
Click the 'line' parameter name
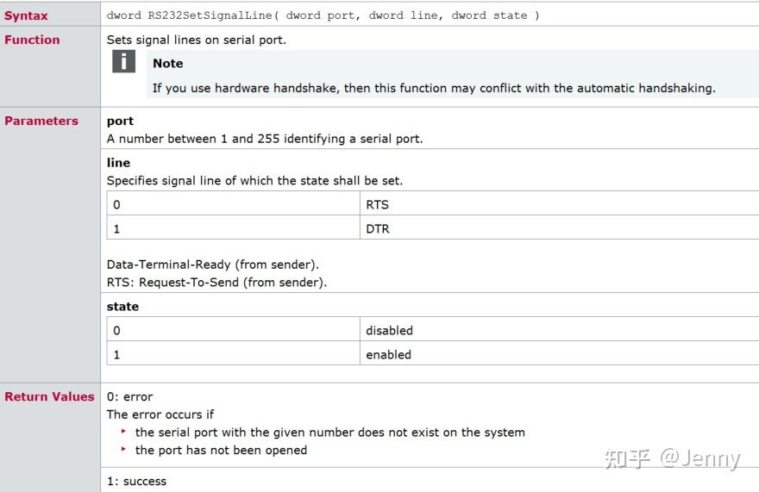coord(118,162)
